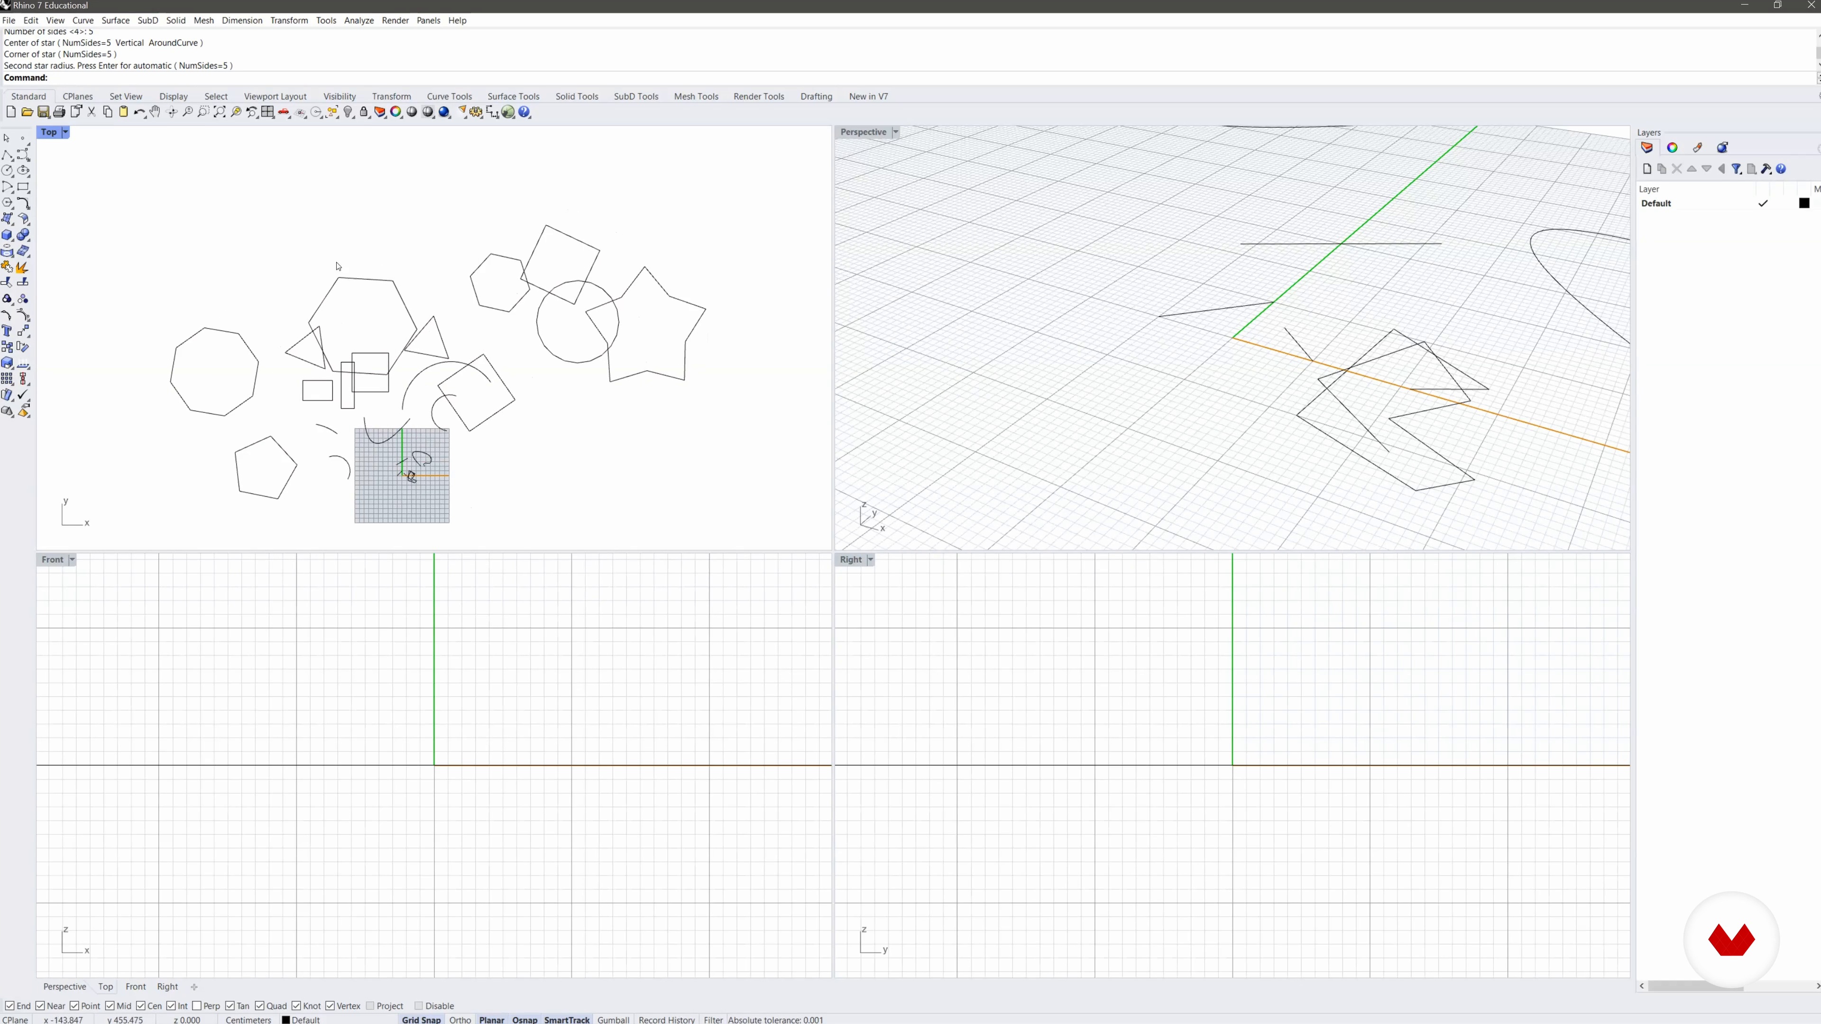Open the Analyze menu

point(359,20)
